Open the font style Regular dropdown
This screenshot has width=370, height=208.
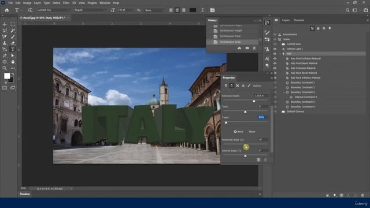coord(90,10)
